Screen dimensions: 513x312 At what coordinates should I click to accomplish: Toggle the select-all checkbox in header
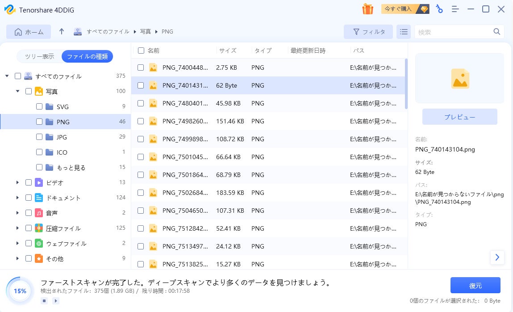tap(141, 51)
